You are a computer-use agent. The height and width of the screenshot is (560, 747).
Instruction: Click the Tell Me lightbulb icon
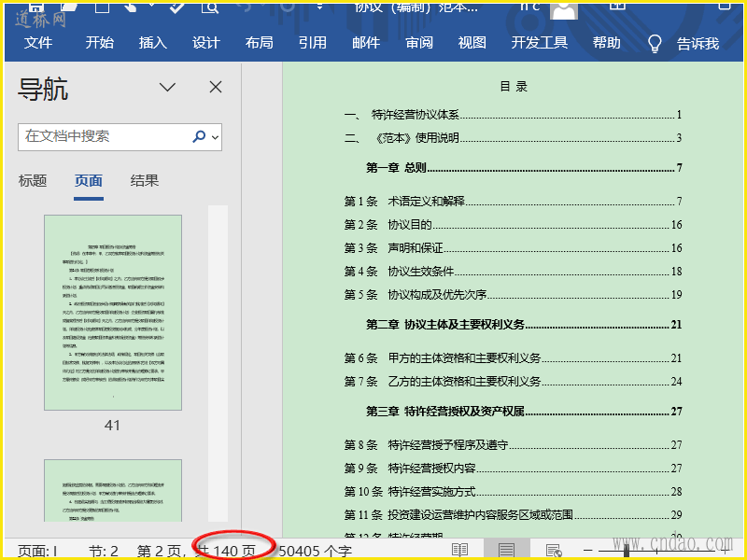(655, 43)
